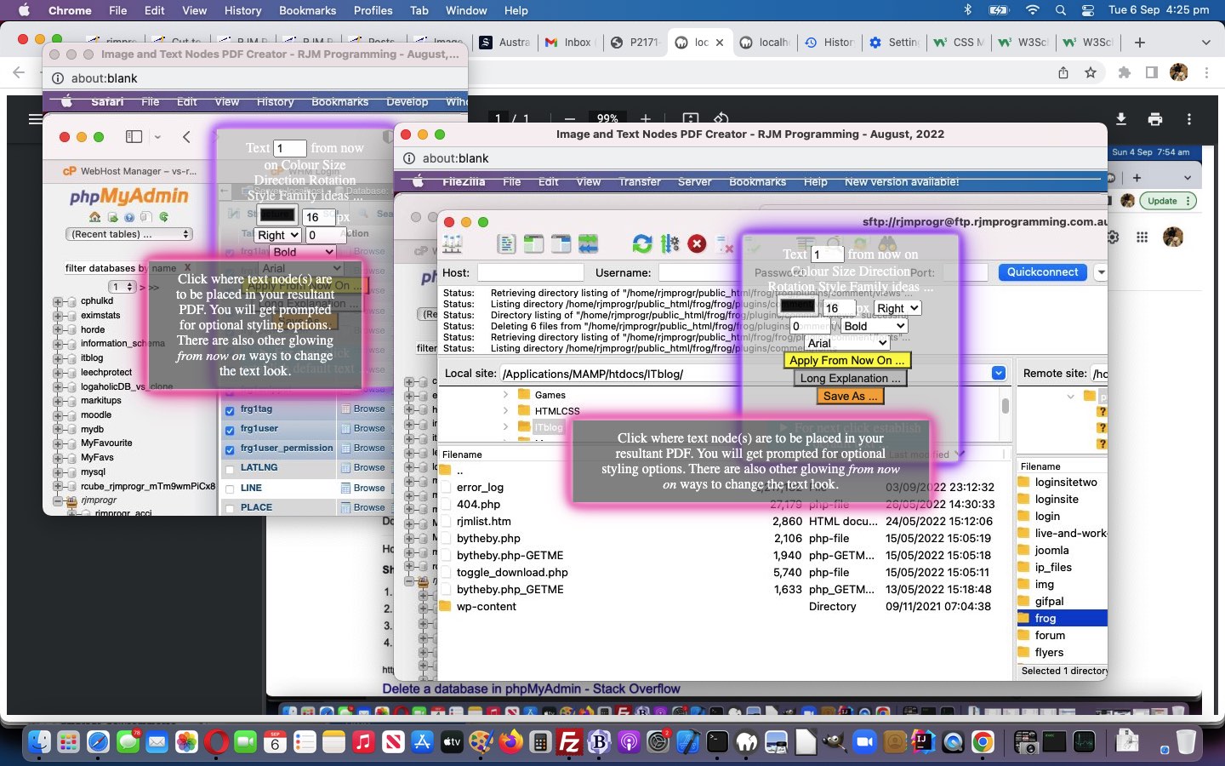Open Spotlight search in menu bar
Image resolution: width=1225 pixels, height=766 pixels.
click(x=1060, y=10)
